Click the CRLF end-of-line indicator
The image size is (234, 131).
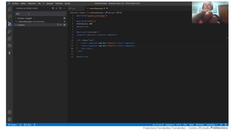pos(185,124)
